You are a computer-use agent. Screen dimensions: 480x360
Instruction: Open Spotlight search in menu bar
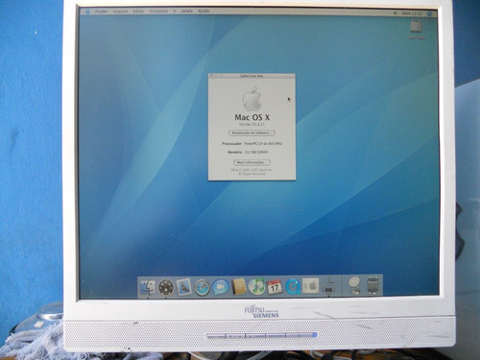[429, 13]
